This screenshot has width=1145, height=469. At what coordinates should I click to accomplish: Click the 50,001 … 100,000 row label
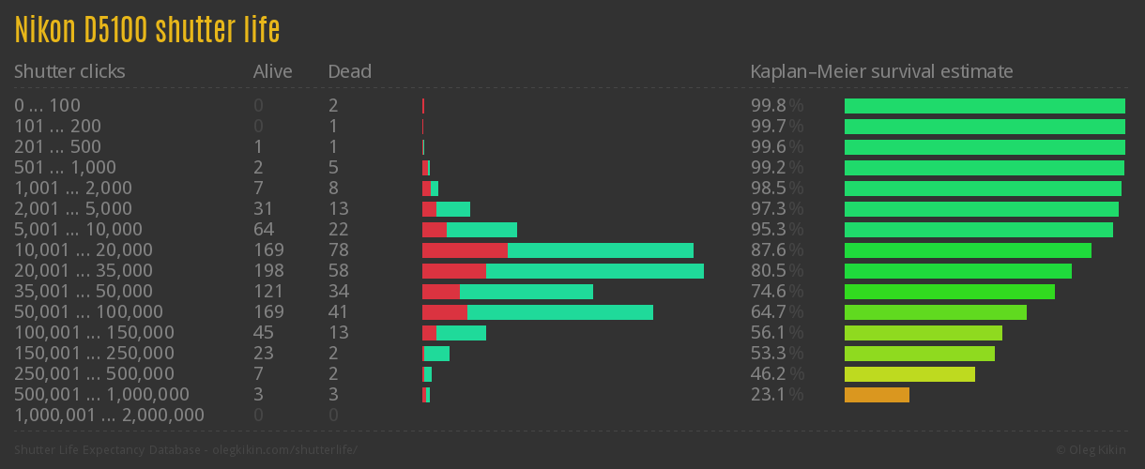click(88, 312)
